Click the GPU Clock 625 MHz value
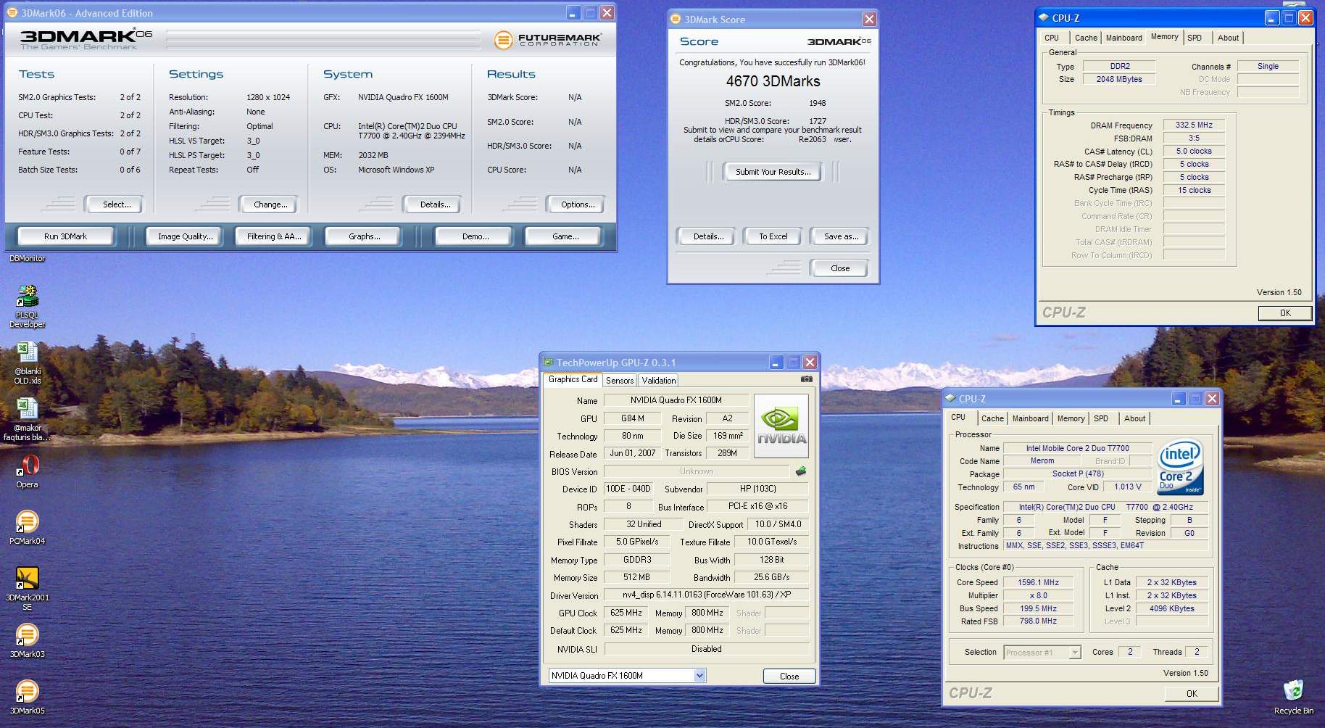 tap(626, 613)
